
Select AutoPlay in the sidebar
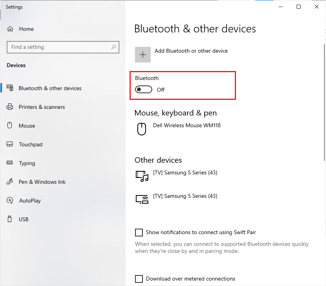(x=30, y=201)
